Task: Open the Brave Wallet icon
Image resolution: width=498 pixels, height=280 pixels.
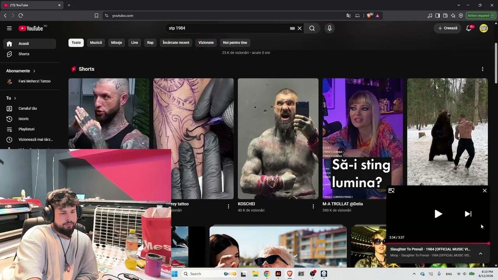Action: click(445, 16)
